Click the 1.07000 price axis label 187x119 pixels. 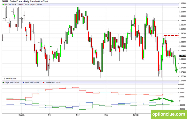(x=183, y=81)
